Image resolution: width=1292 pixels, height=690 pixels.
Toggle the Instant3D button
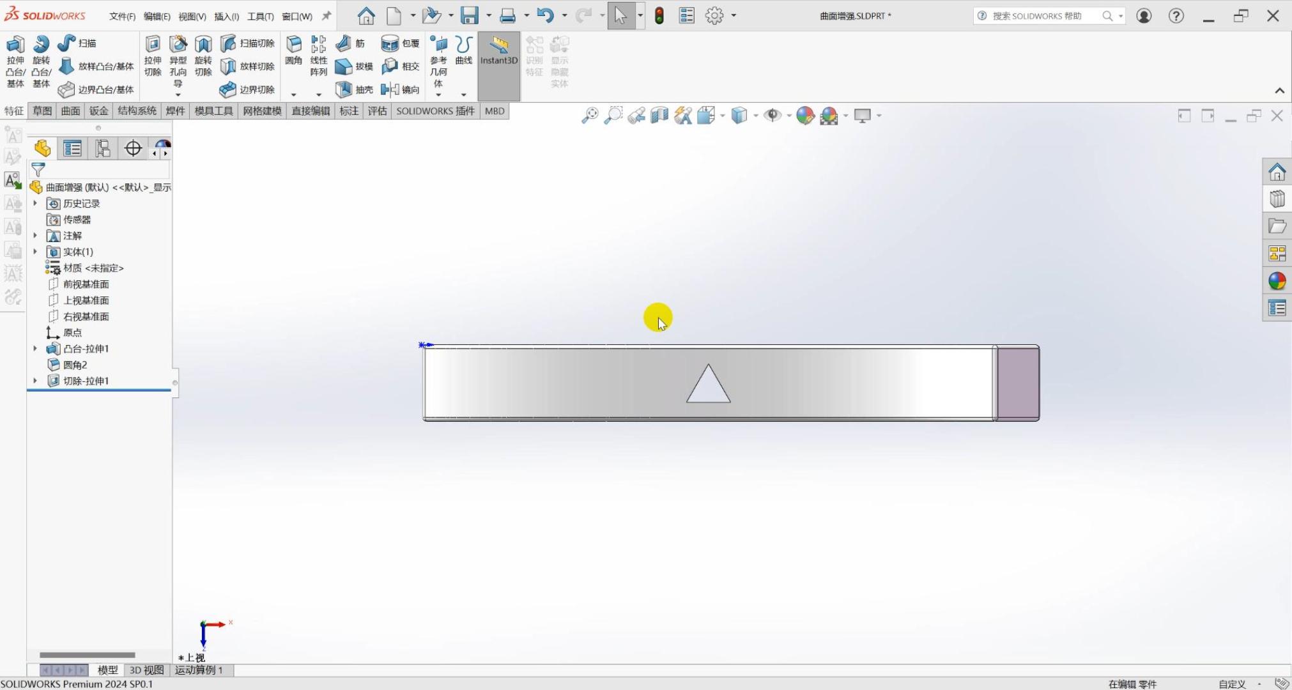coord(498,51)
